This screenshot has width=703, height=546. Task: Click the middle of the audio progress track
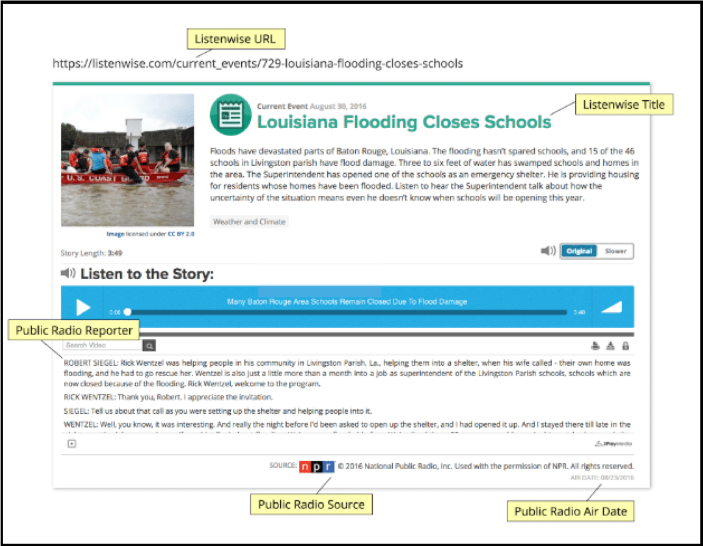(x=347, y=312)
